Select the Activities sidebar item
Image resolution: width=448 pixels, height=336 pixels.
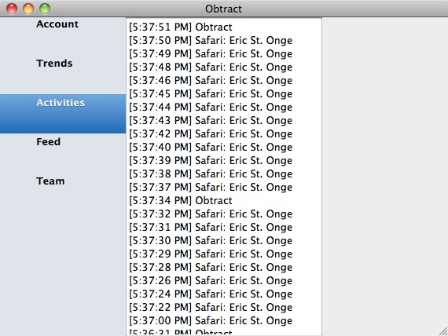pyautogui.click(x=63, y=114)
